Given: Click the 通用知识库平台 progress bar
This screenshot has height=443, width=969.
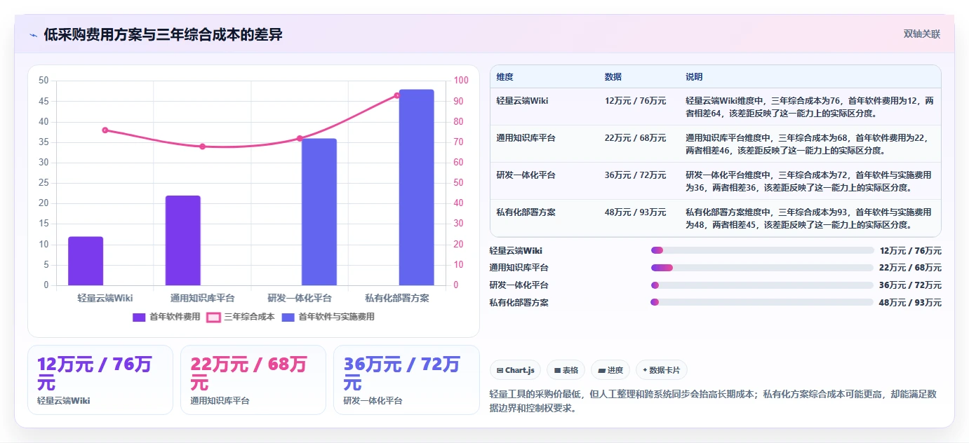Looking at the screenshot, I should pyautogui.click(x=762, y=268).
